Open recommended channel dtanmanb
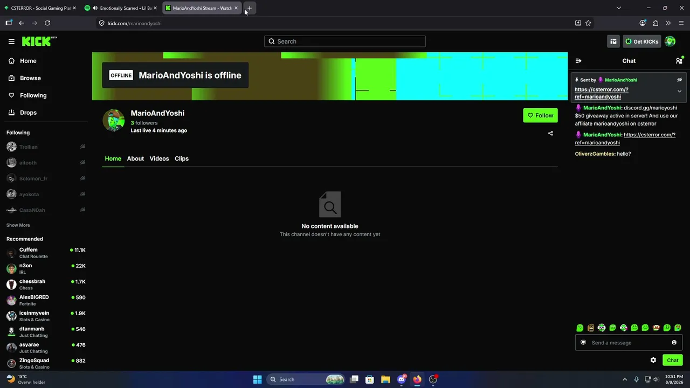 (x=46, y=332)
